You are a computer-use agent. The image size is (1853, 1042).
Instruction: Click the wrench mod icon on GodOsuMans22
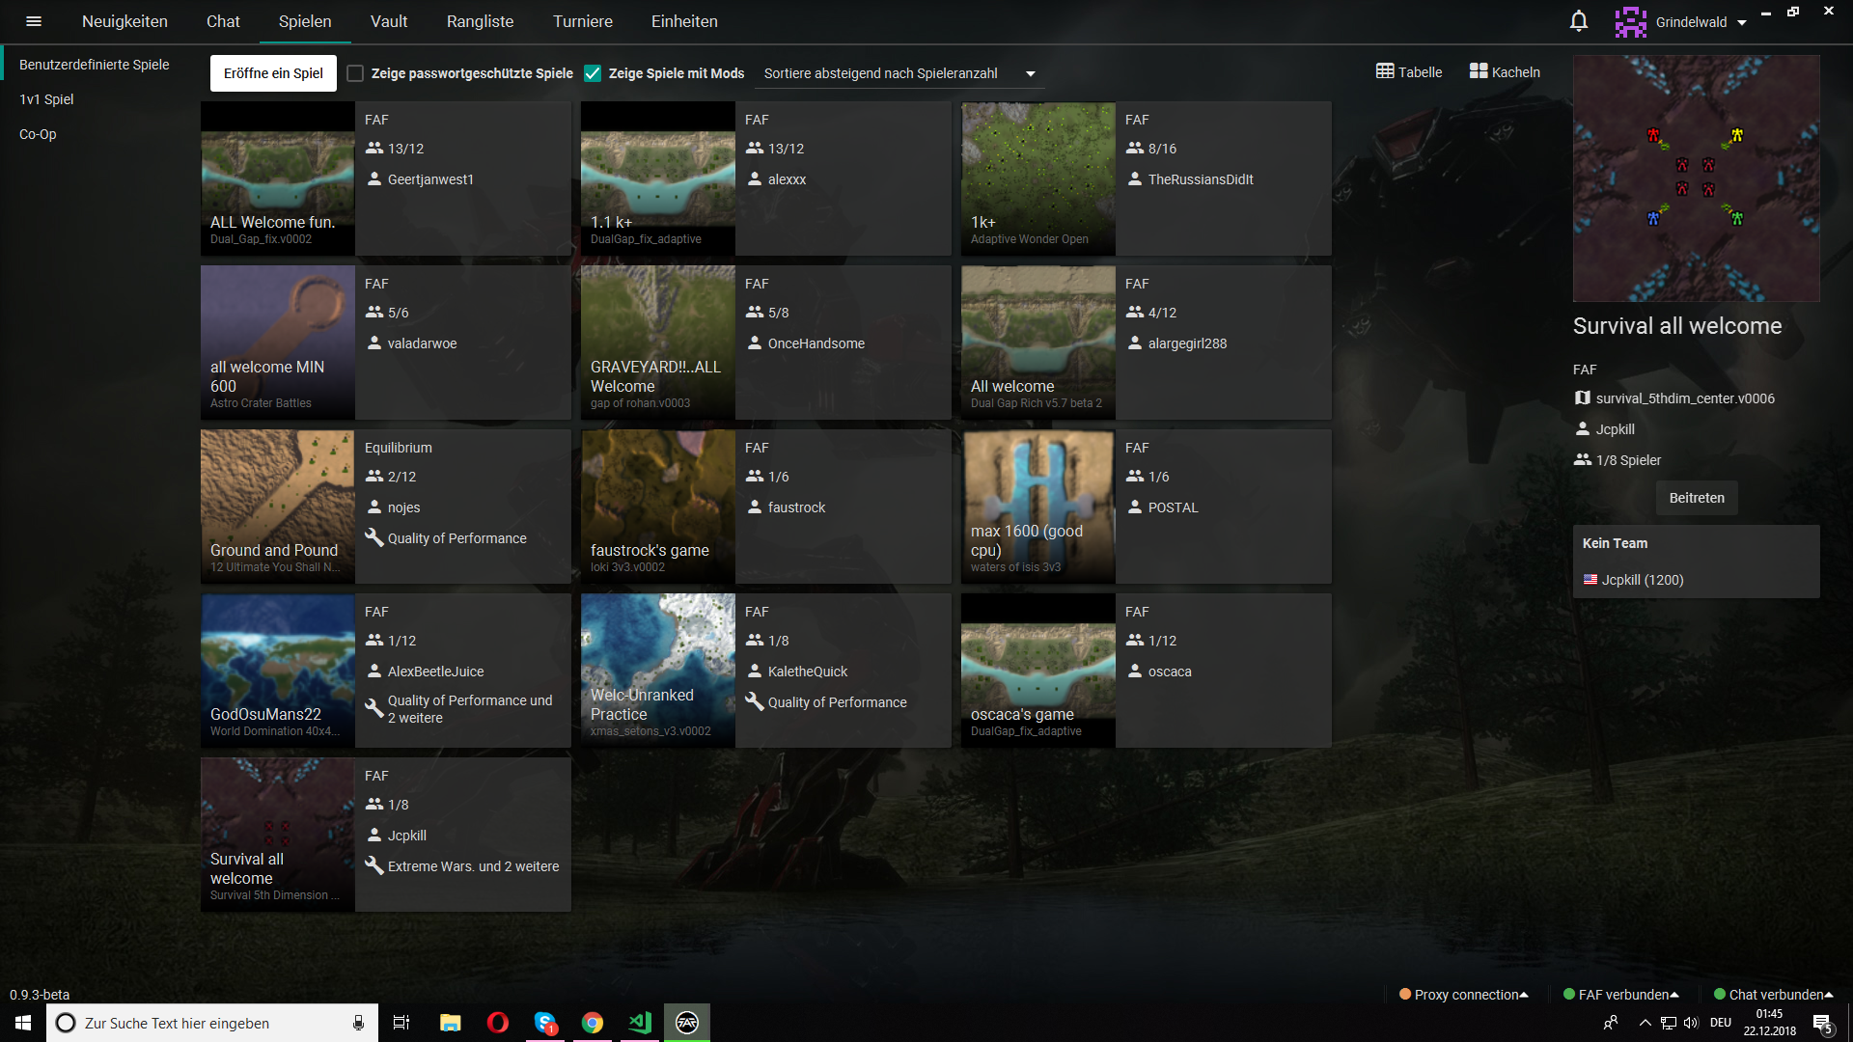coord(374,707)
